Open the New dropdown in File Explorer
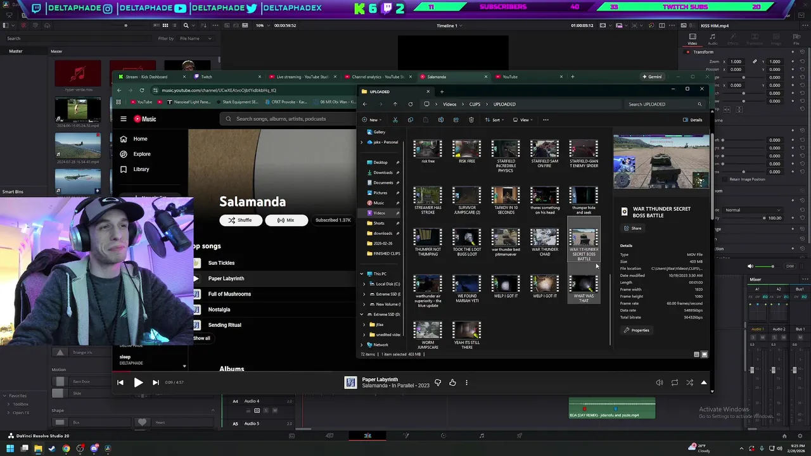811x456 pixels. (372, 120)
